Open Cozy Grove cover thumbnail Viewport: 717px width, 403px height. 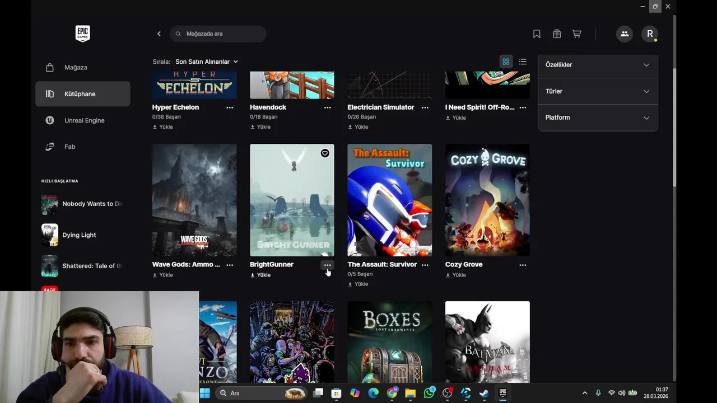[487, 200]
